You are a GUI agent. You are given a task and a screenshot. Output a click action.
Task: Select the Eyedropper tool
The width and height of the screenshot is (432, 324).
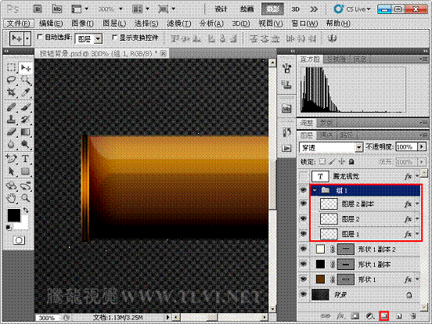pos(26,92)
